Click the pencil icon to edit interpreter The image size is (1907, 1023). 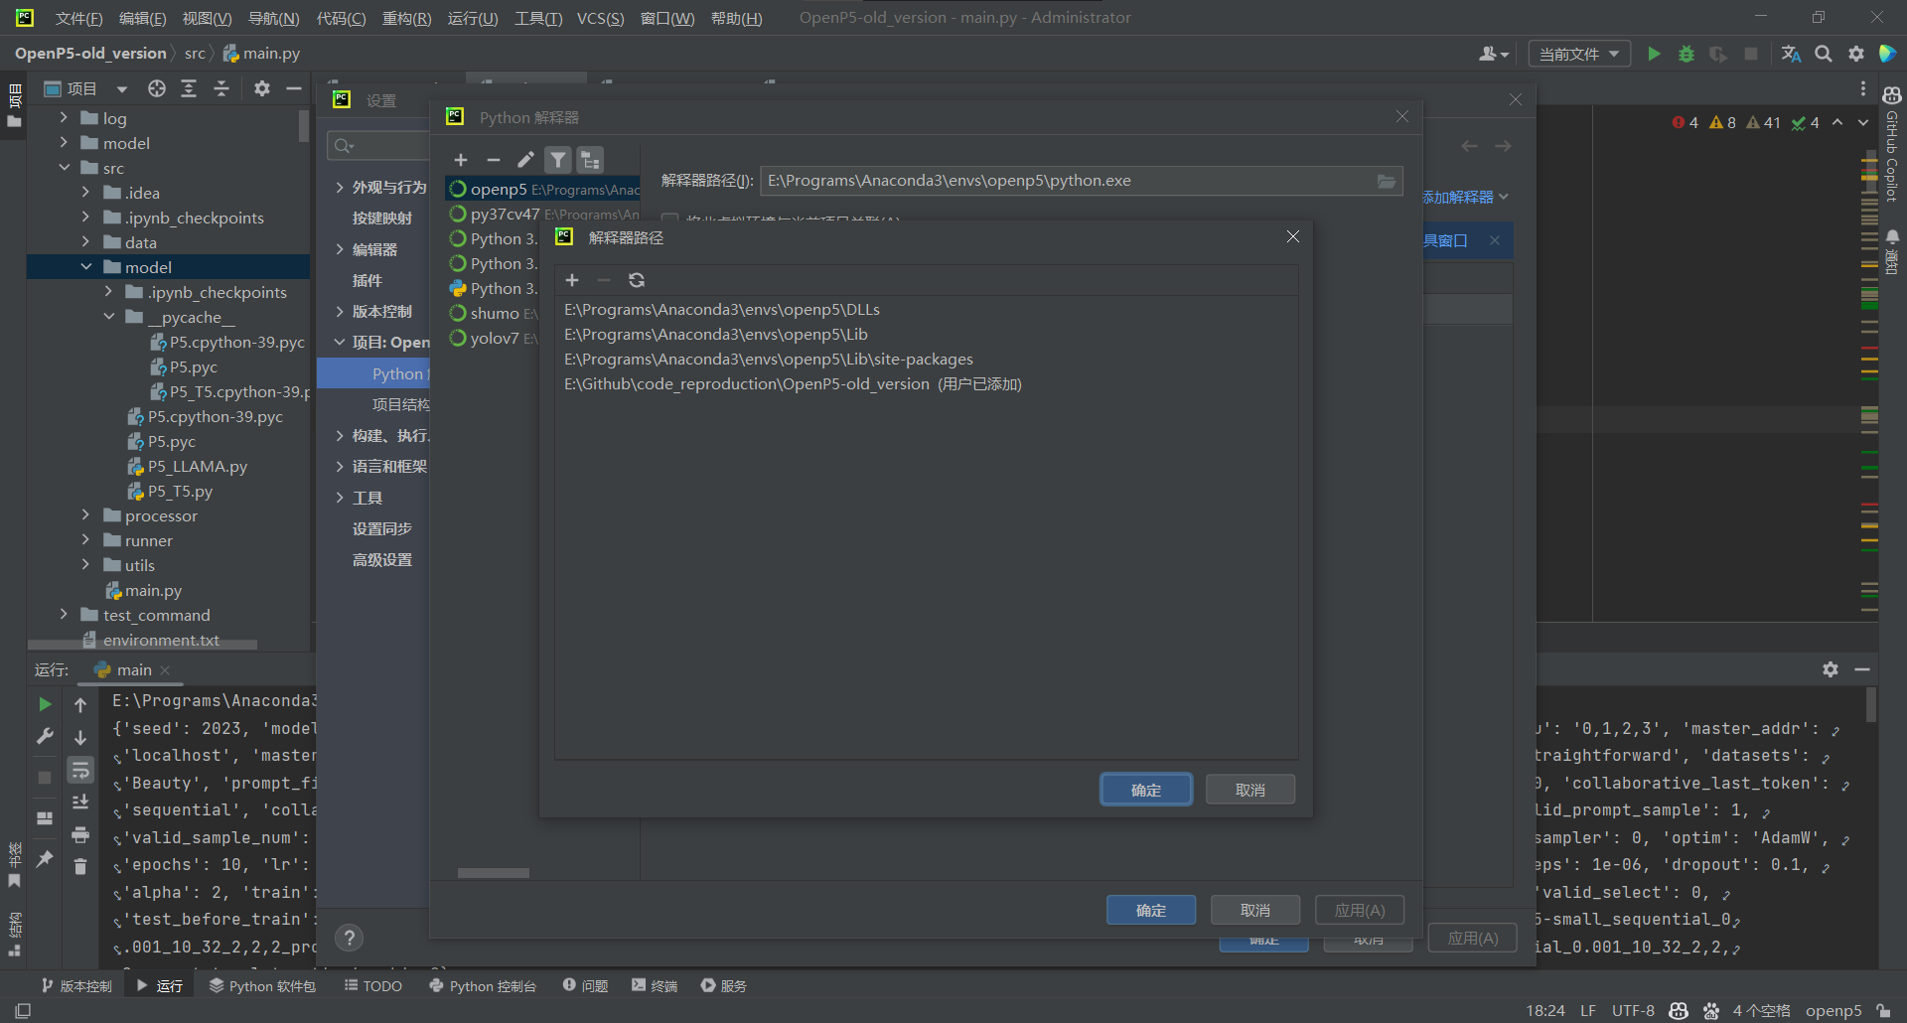[525, 160]
